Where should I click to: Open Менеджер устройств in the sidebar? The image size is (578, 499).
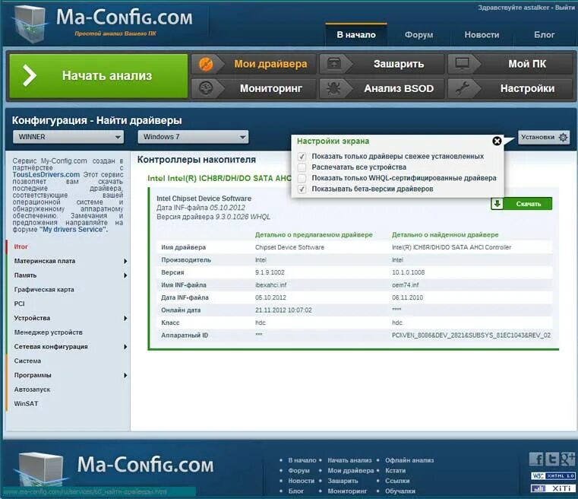49,332
